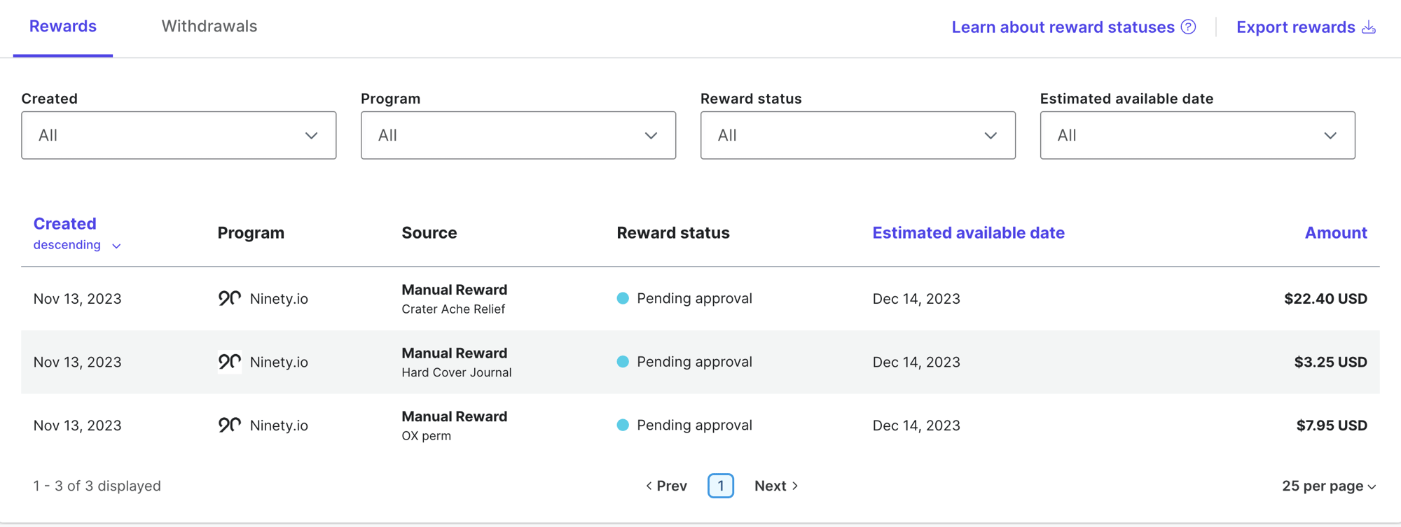This screenshot has height=527, width=1401.
Task: Click Dec 14, 2023 in $7.95 row
Action: pyautogui.click(x=916, y=426)
